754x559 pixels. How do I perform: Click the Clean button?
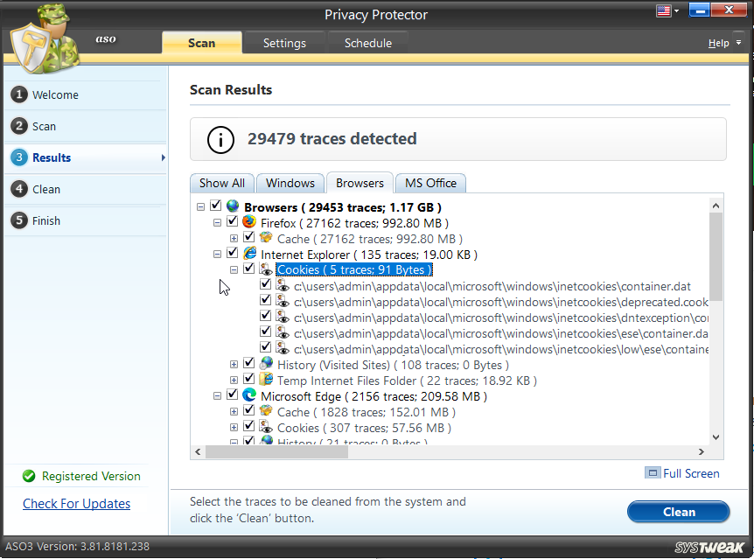(x=678, y=512)
